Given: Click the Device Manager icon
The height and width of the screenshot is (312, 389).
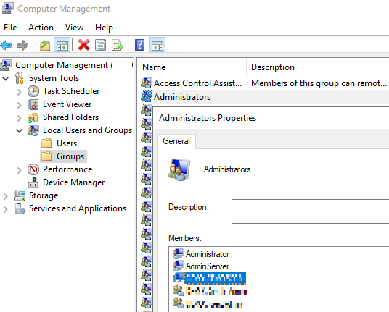Looking at the screenshot, I should coord(33,182).
